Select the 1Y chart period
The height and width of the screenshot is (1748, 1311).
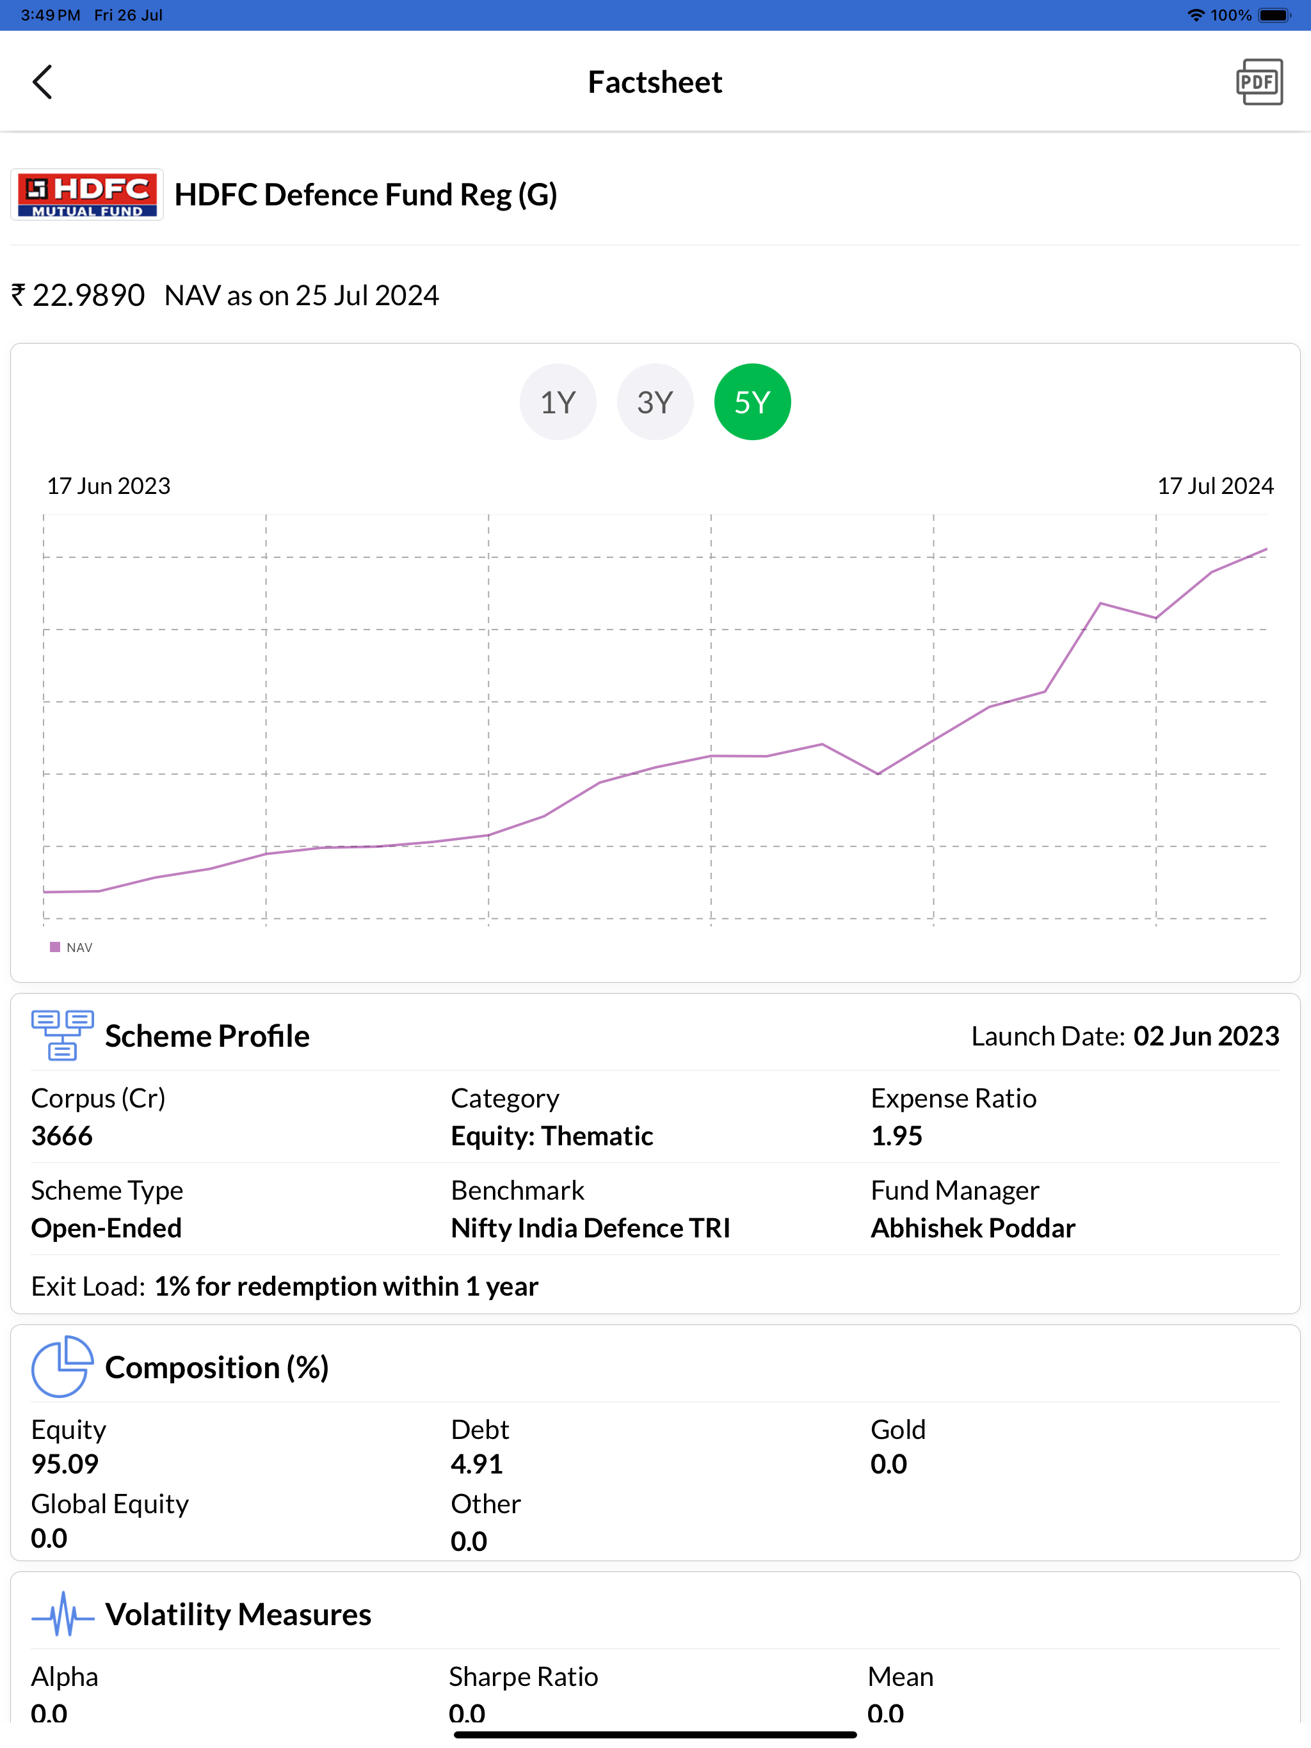click(558, 402)
